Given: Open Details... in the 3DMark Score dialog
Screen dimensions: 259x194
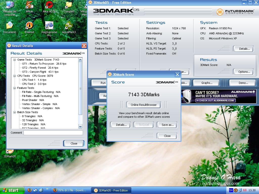Looking at the screenshot, I should coord(121,125).
